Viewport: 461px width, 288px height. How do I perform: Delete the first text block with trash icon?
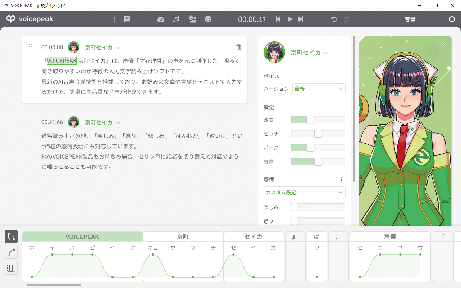pos(239,47)
